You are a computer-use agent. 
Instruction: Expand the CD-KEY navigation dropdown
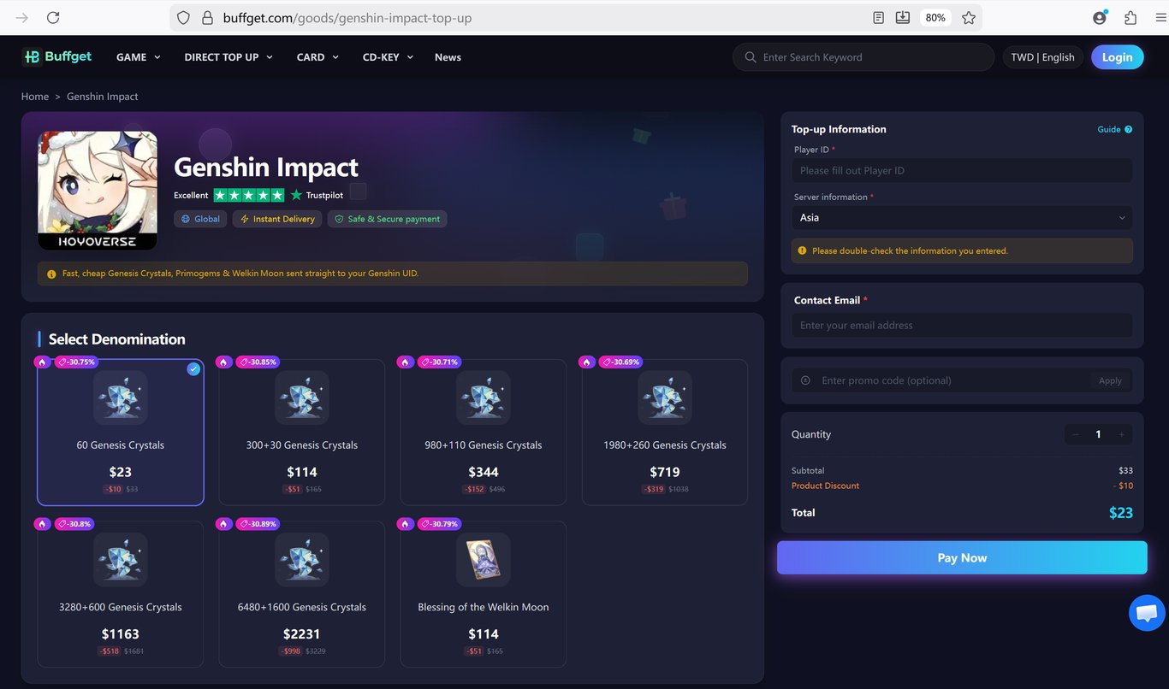point(388,57)
